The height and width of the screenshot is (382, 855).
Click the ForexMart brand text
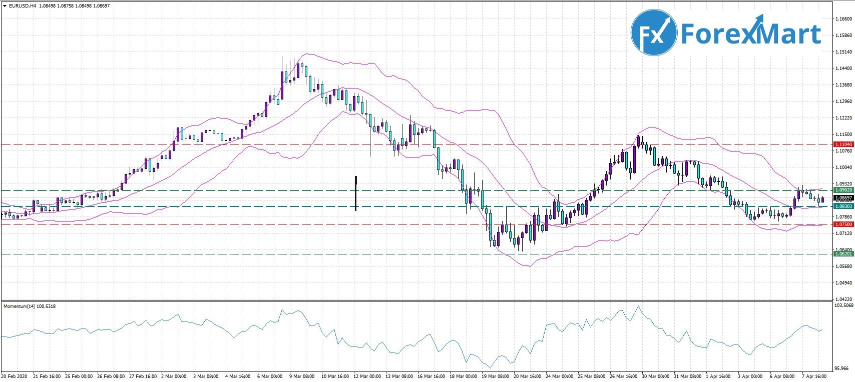751,33
